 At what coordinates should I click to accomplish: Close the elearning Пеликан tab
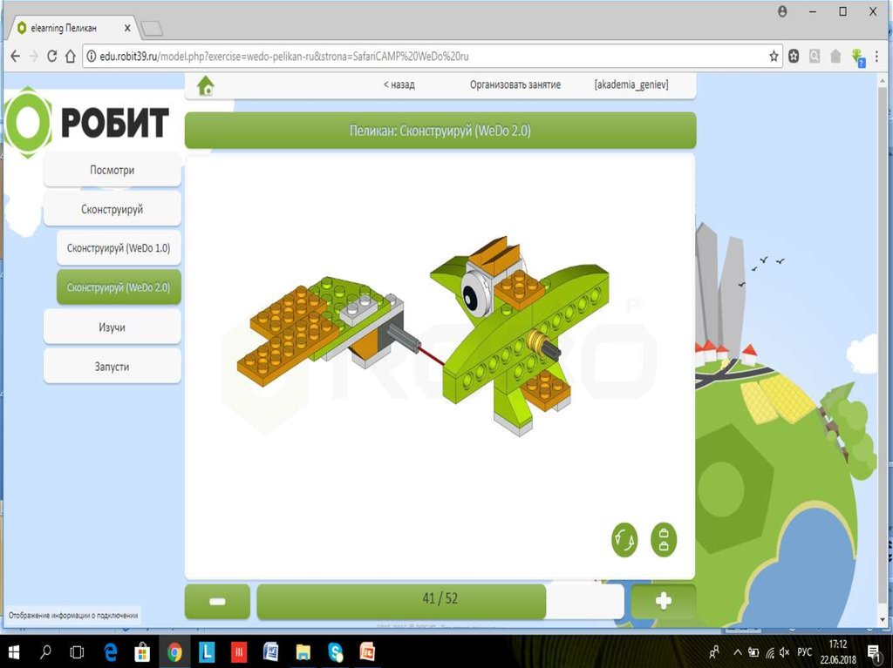click(127, 28)
